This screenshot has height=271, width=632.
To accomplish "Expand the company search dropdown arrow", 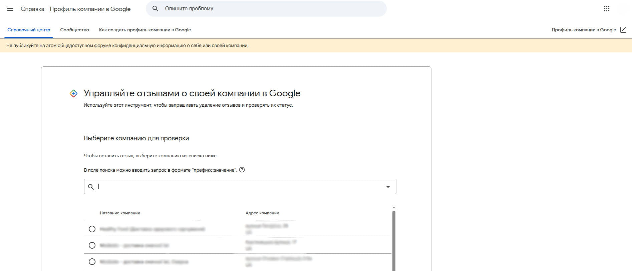I will click(388, 187).
